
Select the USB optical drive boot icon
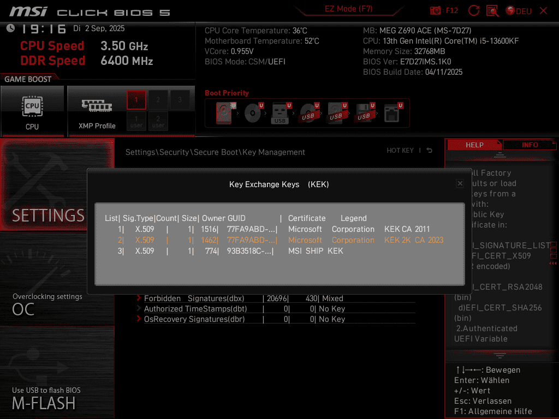click(x=310, y=113)
